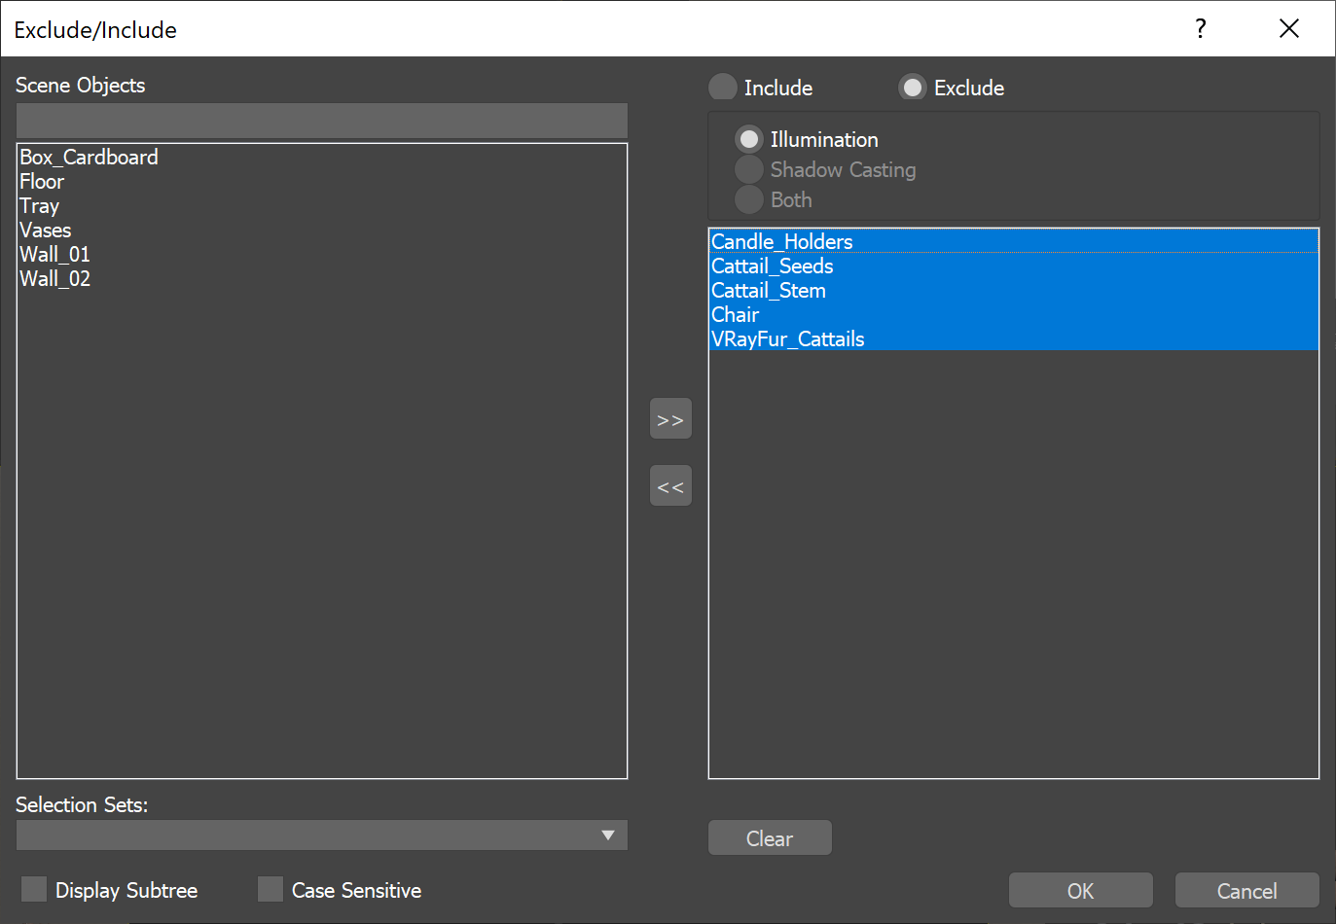This screenshot has width=1336, height=924.
Task: Click the Scene Objects search field
Action: pyautogui.click(x=321, y=121)
